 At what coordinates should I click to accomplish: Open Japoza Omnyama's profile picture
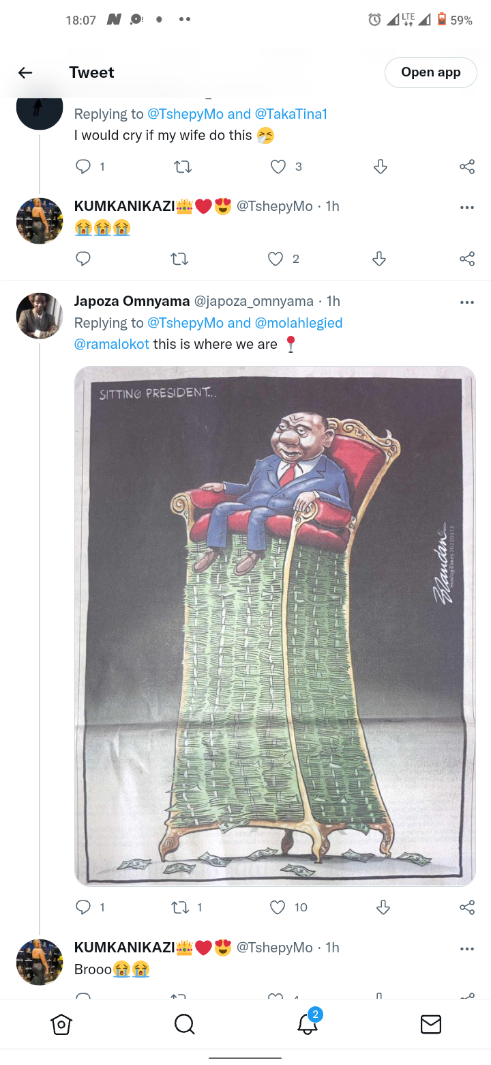point(40,316)
